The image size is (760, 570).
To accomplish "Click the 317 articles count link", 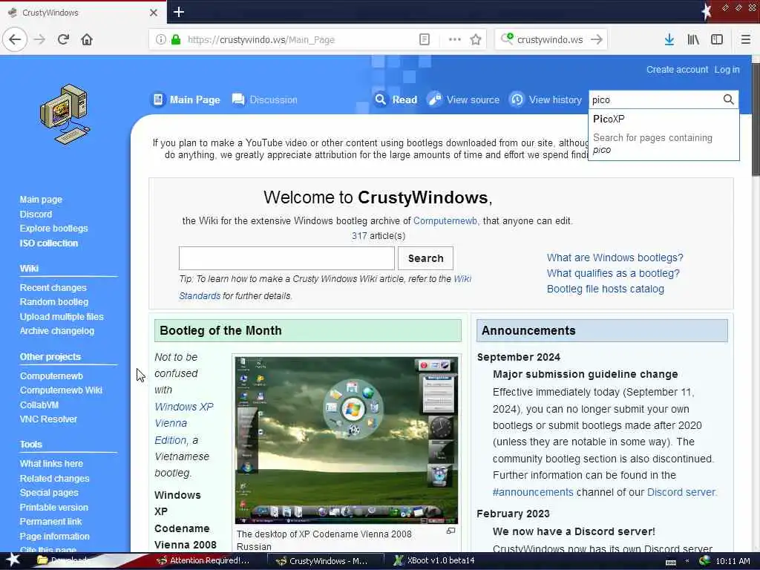I will coord(359,236).
